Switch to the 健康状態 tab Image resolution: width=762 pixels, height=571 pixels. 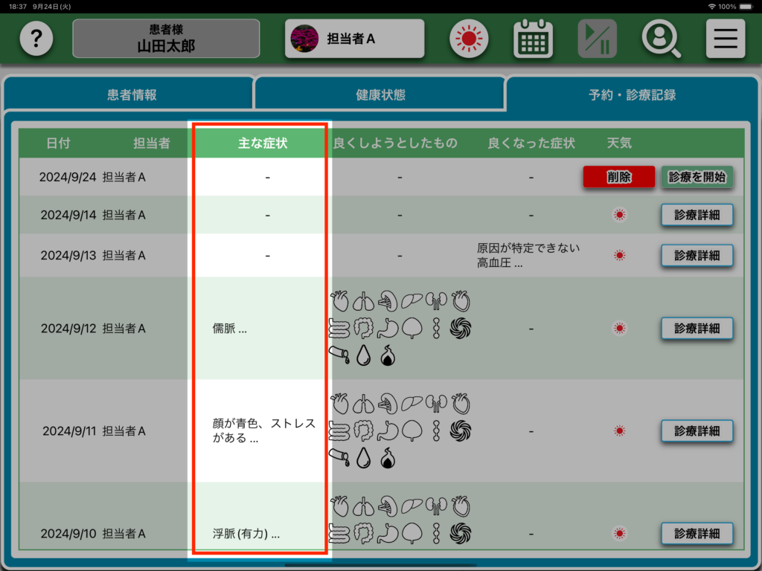tap(380, 95)
